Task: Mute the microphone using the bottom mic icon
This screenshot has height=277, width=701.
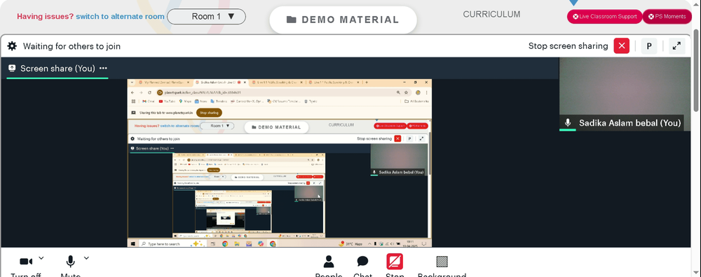Action: (x=70, y=262)
